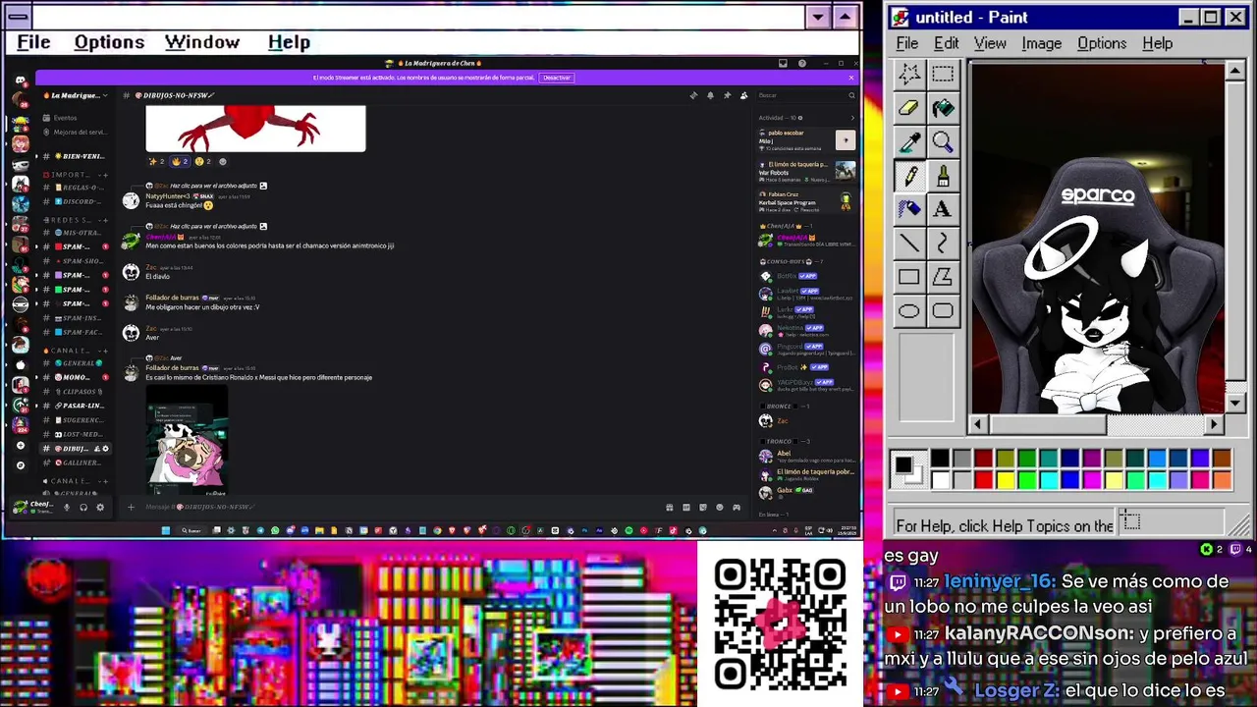Toggle Discord headphones deafen
This screenshot has width=1257, height=707.
tap(83, 507)
